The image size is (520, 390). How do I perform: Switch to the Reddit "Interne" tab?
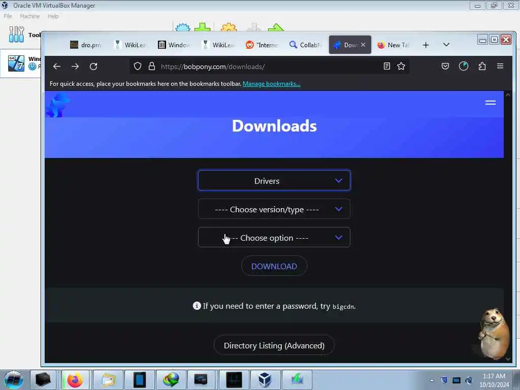(262, 45)
